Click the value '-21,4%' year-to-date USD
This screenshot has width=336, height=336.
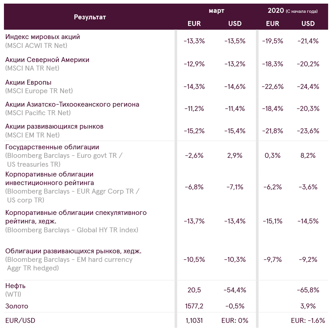coord(308,41)
